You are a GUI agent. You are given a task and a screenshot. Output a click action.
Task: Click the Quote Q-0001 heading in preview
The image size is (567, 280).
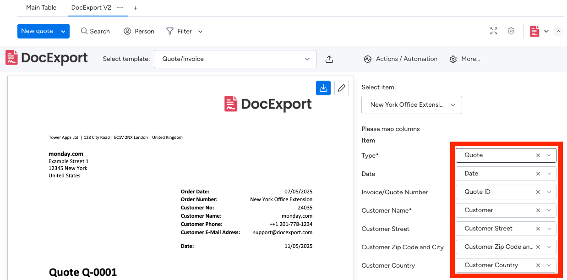tap(83, 272)
